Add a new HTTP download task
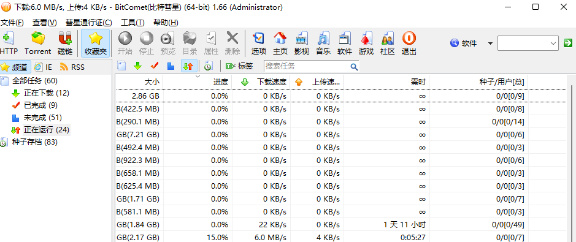The width and height of the screenshot is (576, 242). (7, 43)
